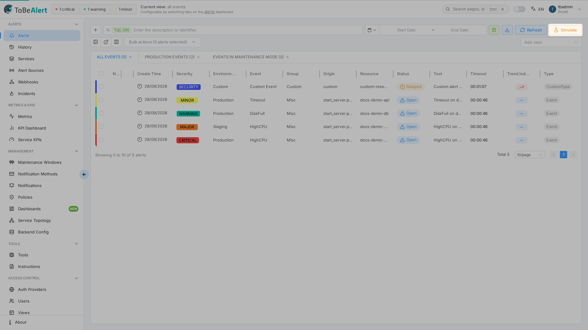The width and height of the screenshot is (588, 330).
Task: Open the Add view dropdown
Action: 551,42
